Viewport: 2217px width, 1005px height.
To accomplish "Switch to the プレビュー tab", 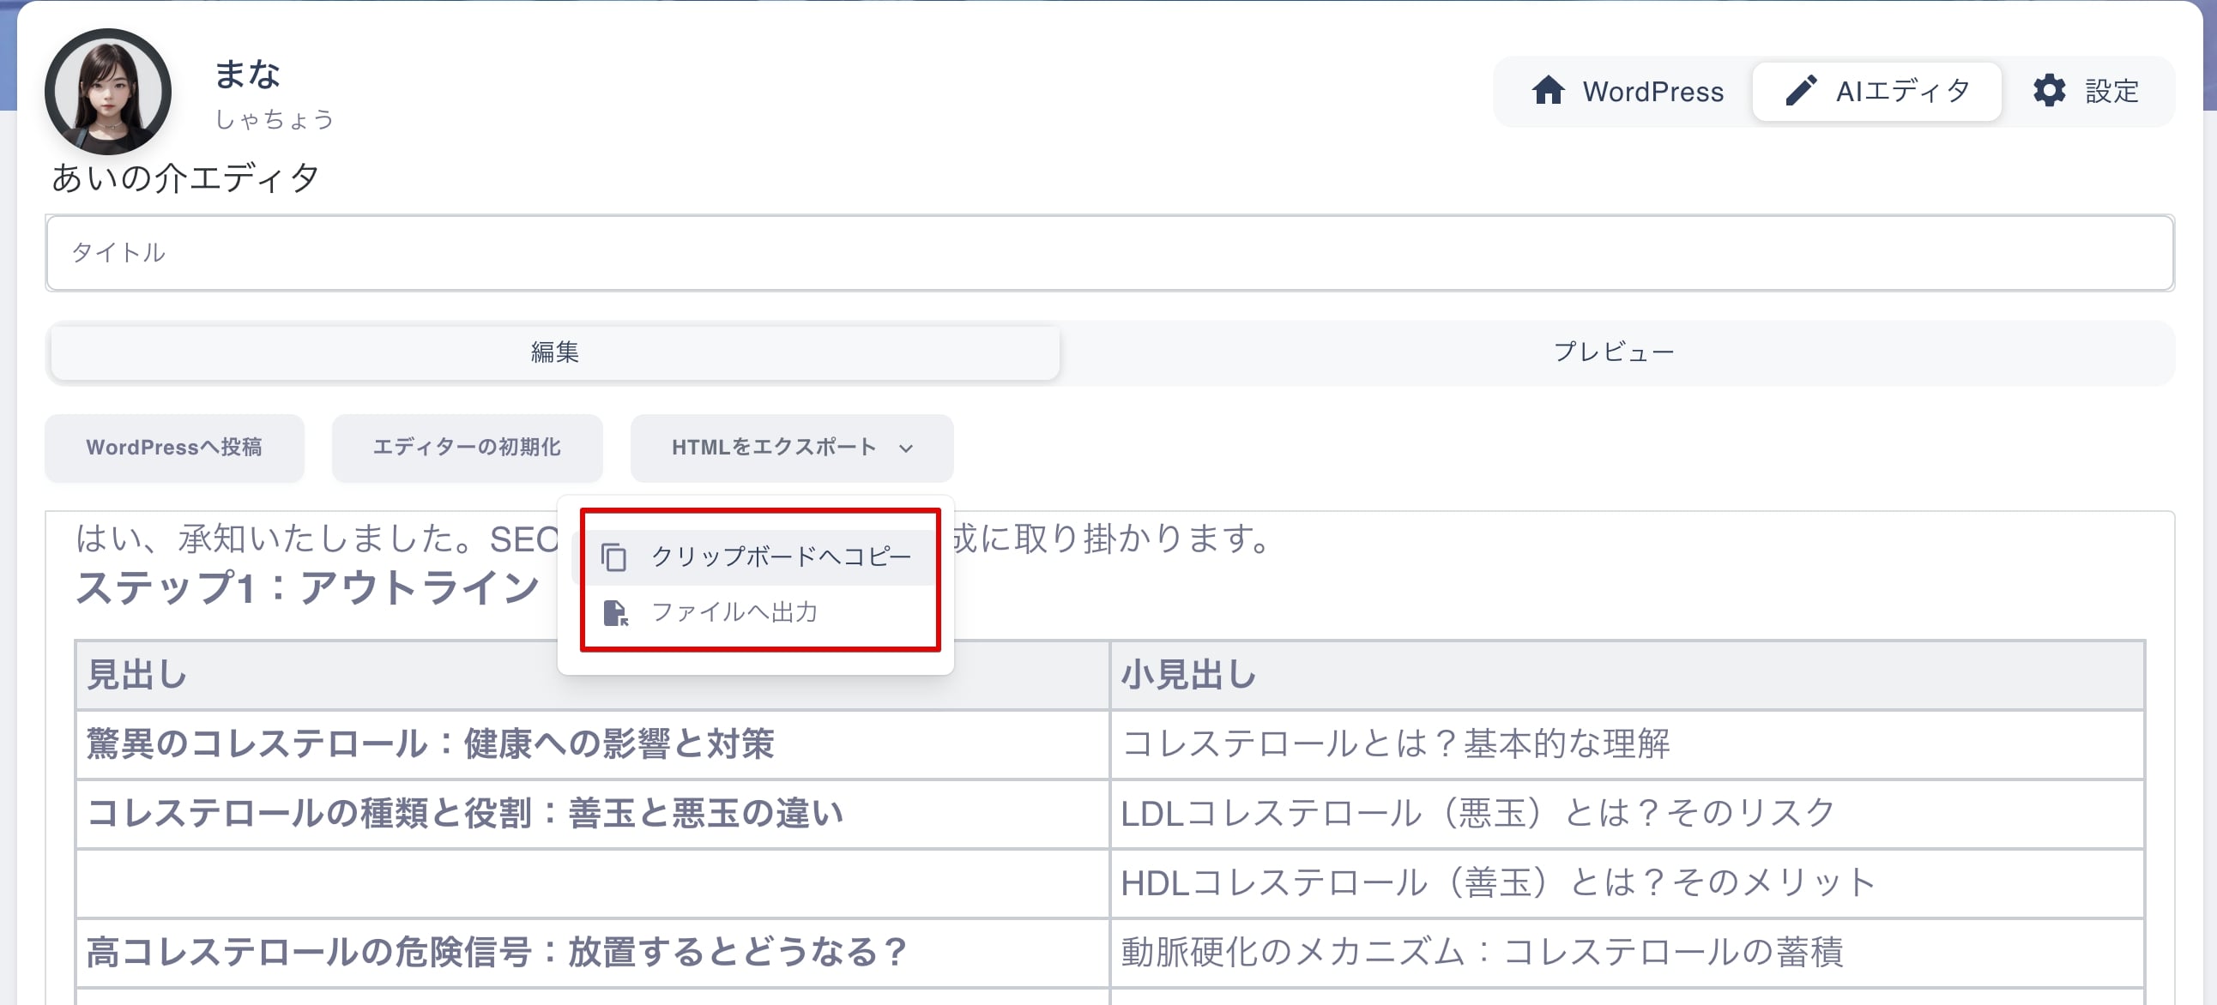I will [x=1614, y=352].
